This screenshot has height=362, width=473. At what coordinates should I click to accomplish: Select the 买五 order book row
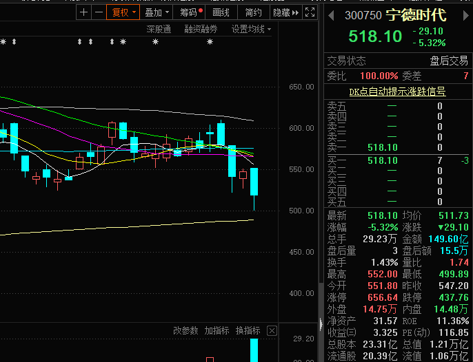pyautogui.click(x=398, y=202)
